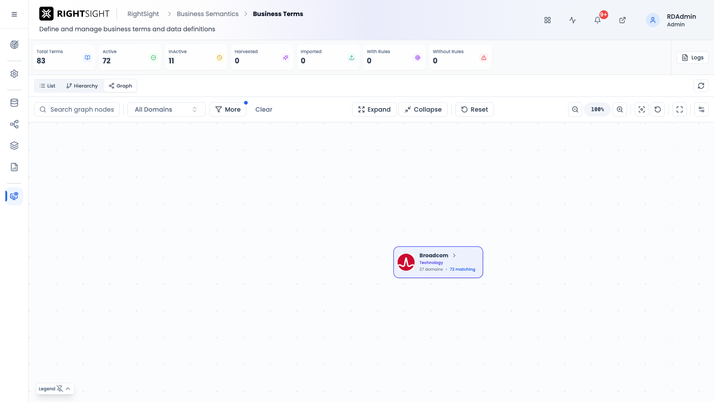
Task: Open the active Business Semantics sidebar icon
Action: [14, 196]
